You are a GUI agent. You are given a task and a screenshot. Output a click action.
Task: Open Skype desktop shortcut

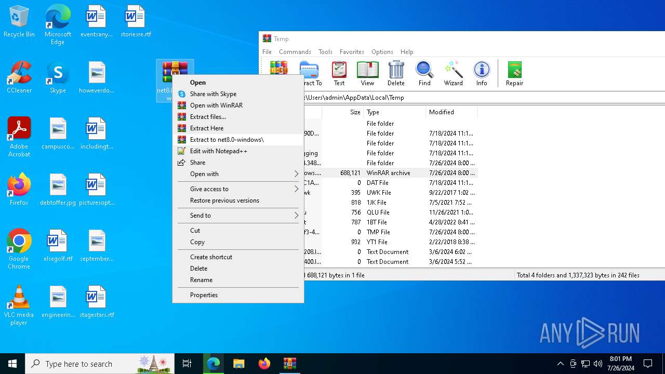[x=58, y=77]
